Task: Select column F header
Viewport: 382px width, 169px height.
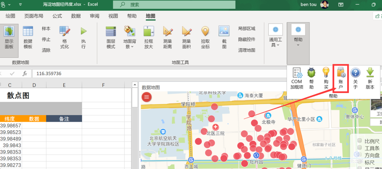Action: pos(103,85)
